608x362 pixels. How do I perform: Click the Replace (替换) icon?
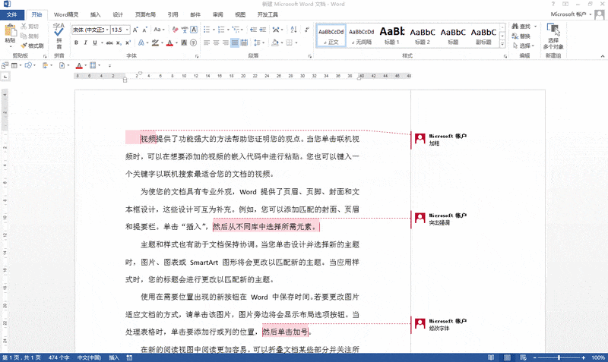point(521,36)
